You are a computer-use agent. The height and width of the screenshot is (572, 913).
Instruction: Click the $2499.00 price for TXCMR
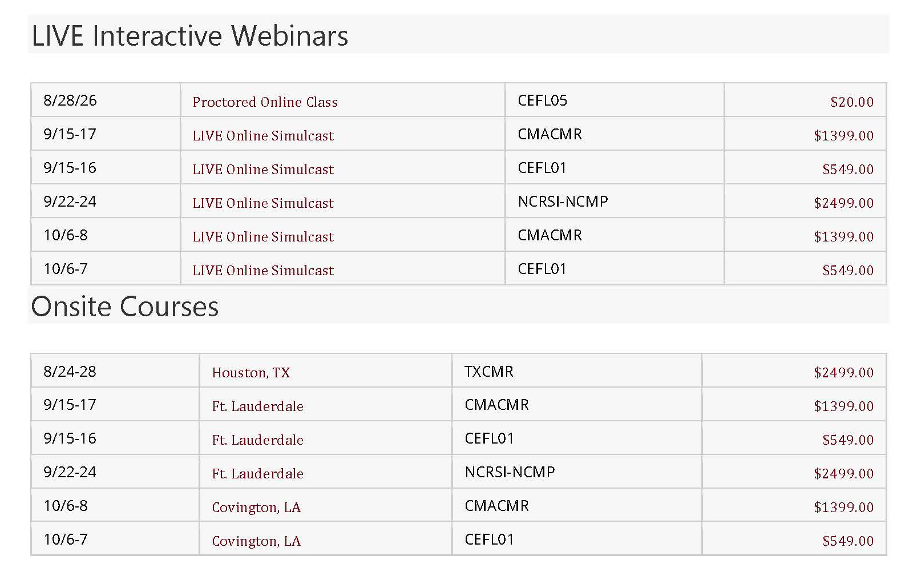click(x=843, y=373)
